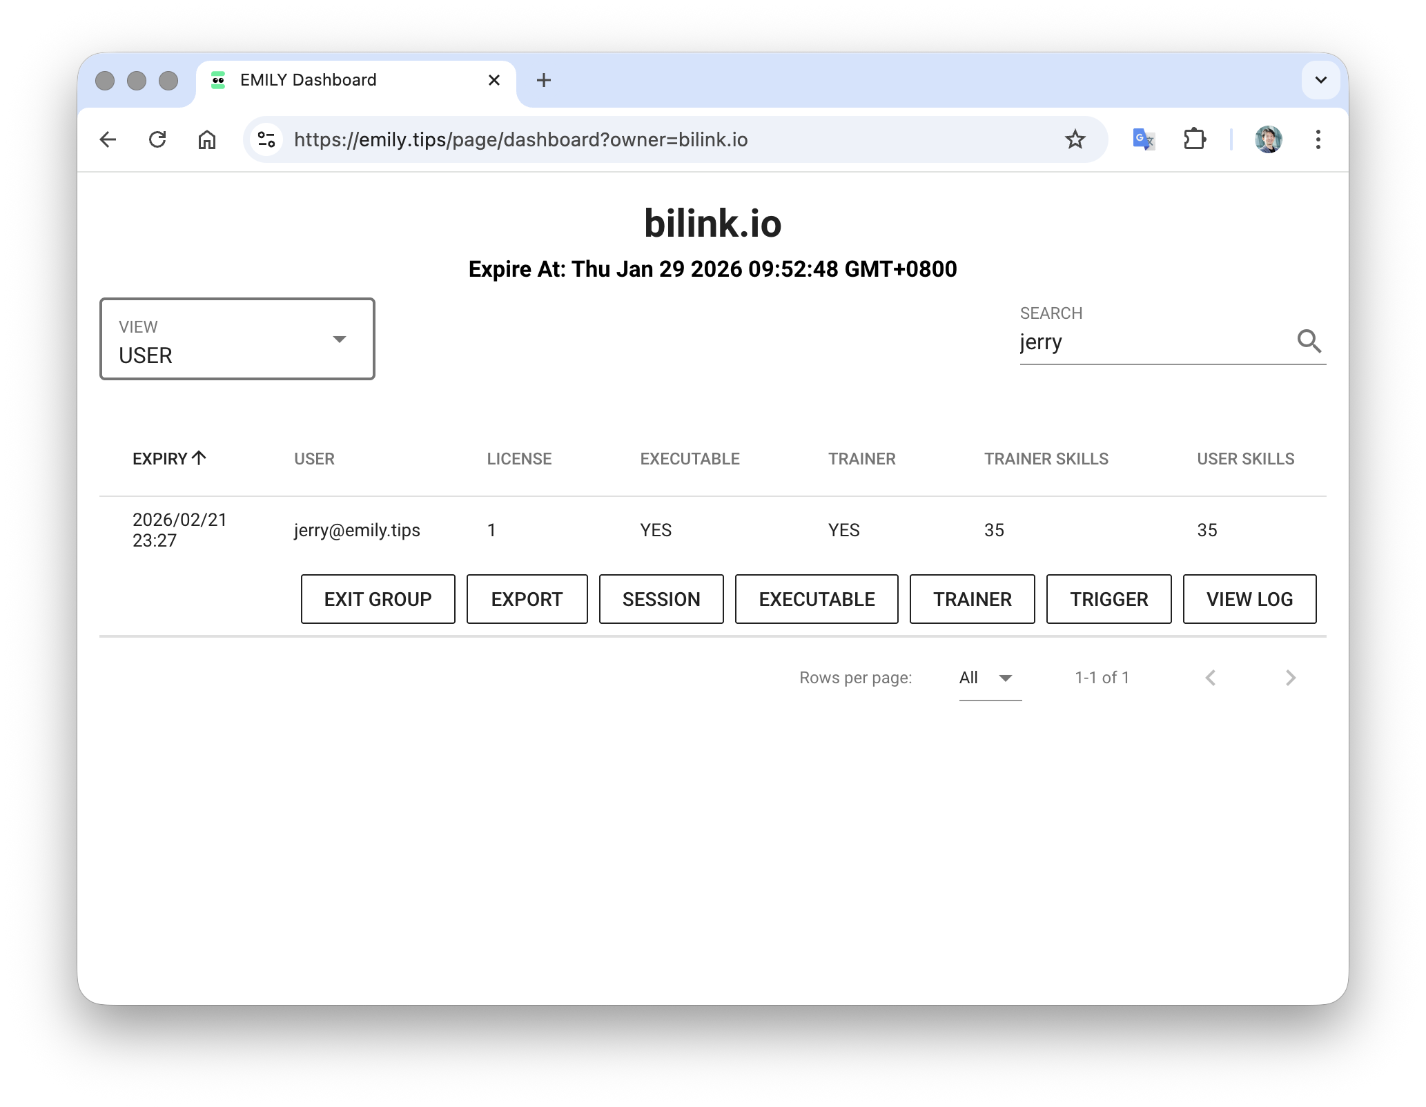Open the site information icon in address bar
The height and width of the screenshot is (1107, 1426).
(266, 140)
